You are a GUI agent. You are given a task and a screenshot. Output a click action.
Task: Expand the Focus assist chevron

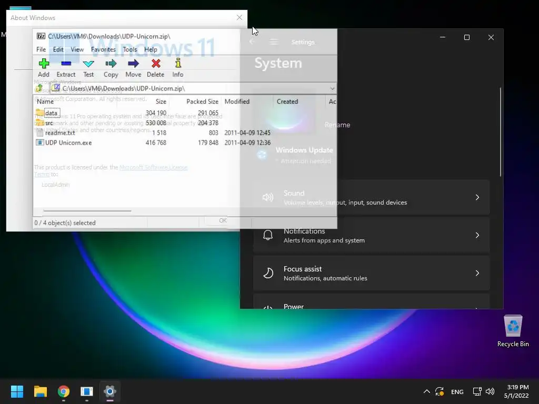coord(477,273)
